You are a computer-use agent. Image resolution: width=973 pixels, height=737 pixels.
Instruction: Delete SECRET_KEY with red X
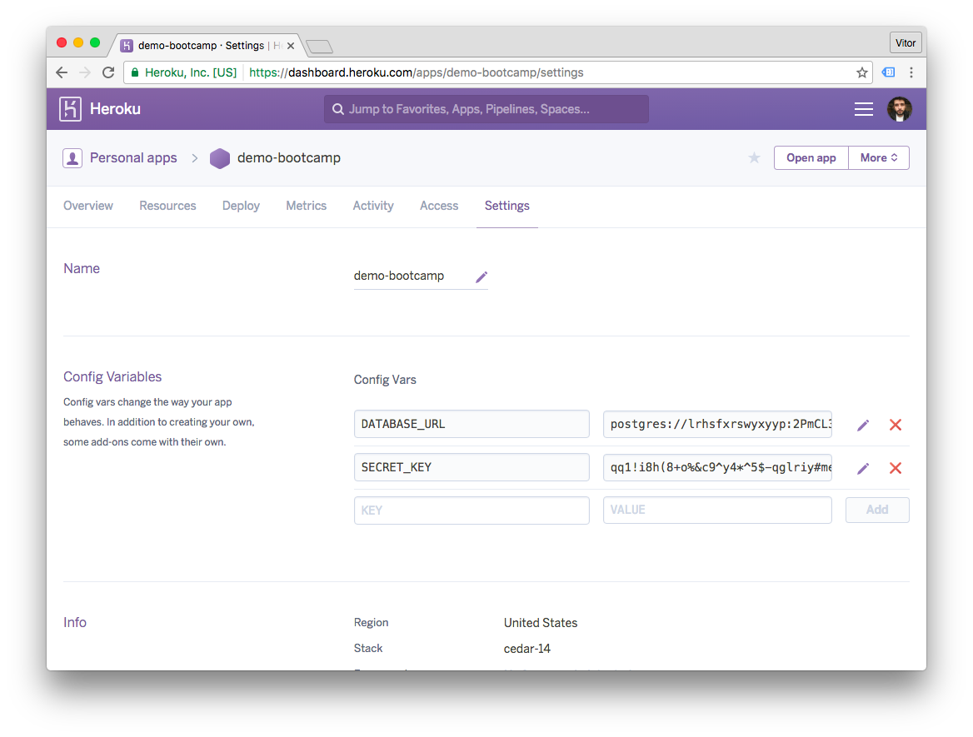pyautogui.click(x=895, y=468)
